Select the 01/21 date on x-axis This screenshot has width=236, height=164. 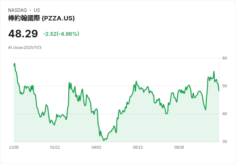point(55,147)
